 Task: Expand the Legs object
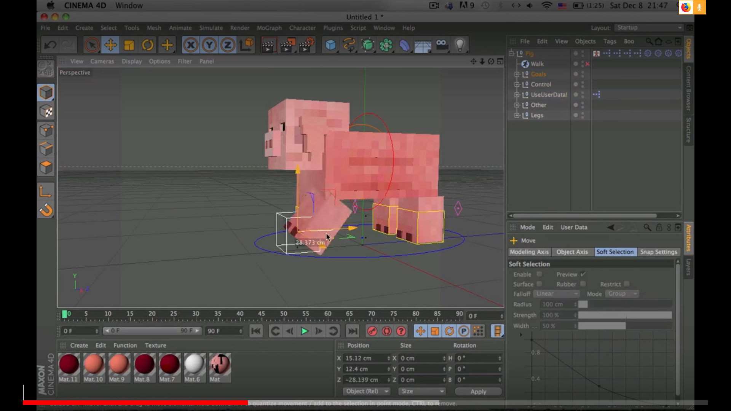(517, 115)
